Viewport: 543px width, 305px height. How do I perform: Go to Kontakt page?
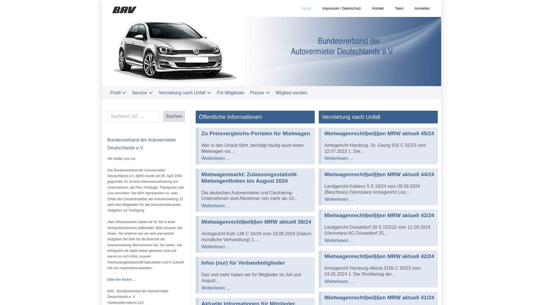click(x=378, y=8)
